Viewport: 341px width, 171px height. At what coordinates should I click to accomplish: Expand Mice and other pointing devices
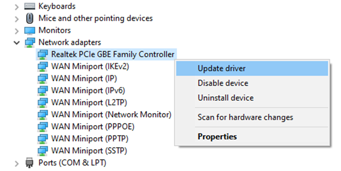(17, 19)
